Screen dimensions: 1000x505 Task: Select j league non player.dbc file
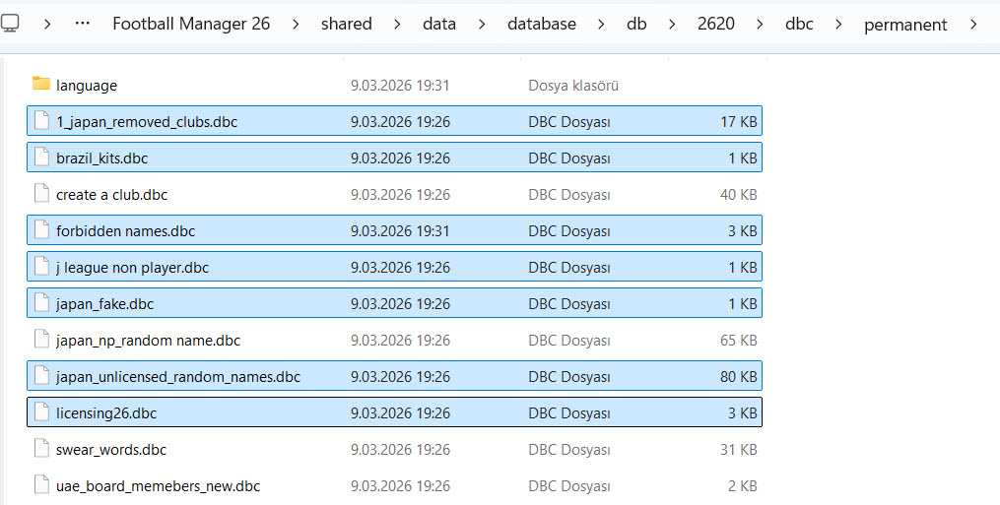(132, 267)
